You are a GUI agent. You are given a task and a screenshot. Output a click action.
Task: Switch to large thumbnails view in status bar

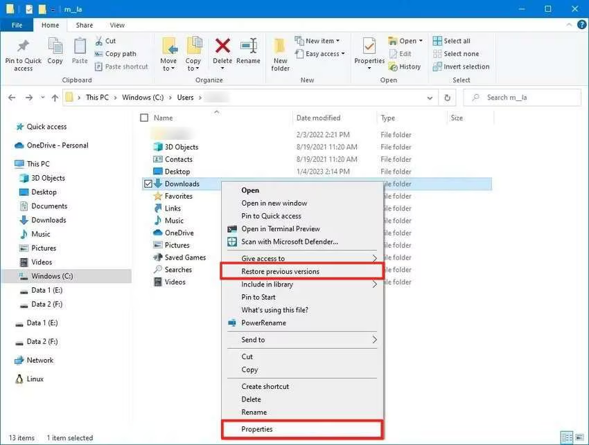click(580, 437)
